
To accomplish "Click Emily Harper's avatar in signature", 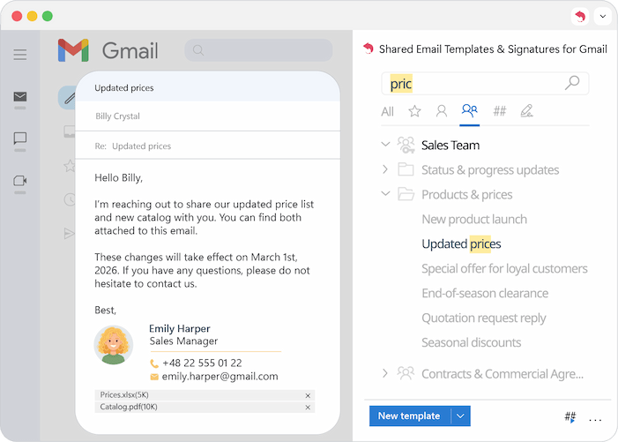I will 114,345.
